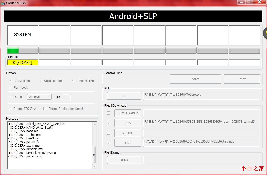Viewport: 267px width, 175px height.
Task: Click the Odin3 app icon in title bar
Action: (x=3, y=3)
